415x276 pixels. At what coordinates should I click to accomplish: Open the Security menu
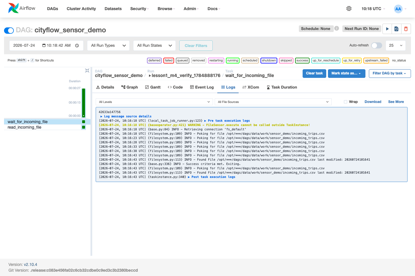tap(139, 9)
